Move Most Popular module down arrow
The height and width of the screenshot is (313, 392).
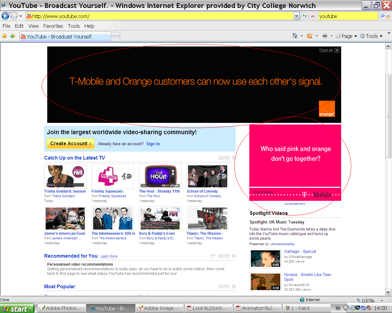coord(227,286)
